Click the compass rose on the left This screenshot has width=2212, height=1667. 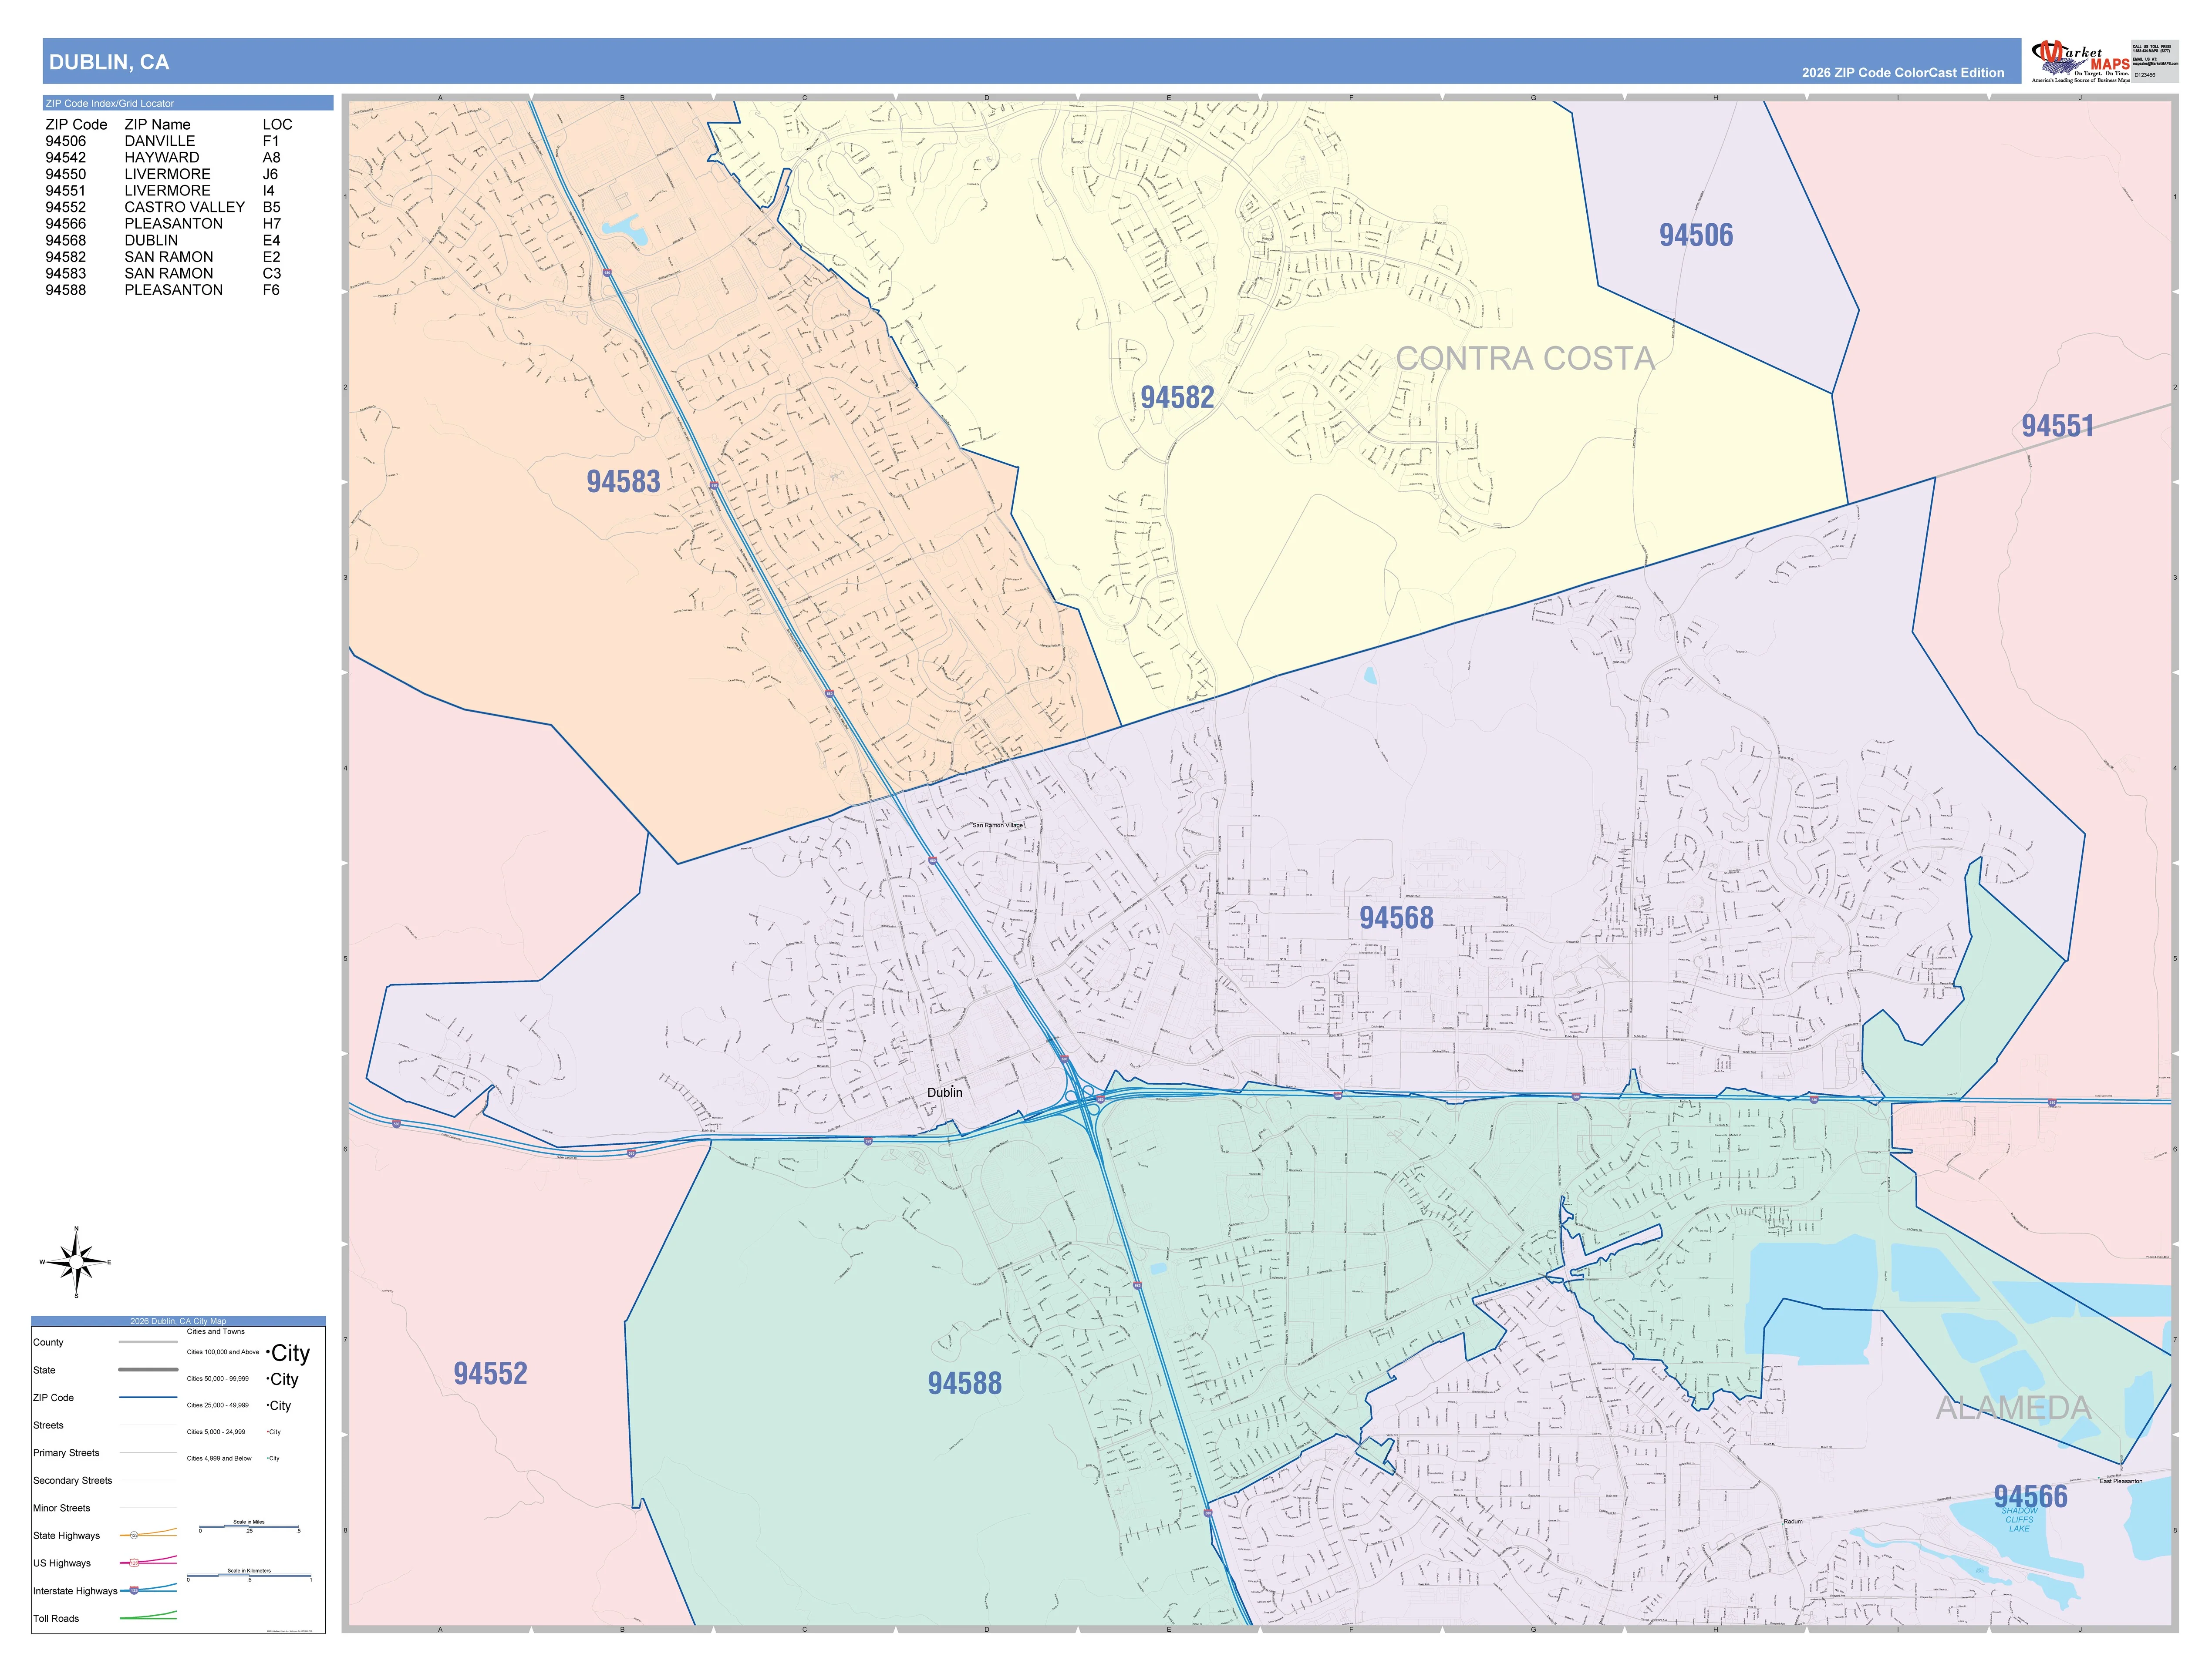click(76, 1262)
